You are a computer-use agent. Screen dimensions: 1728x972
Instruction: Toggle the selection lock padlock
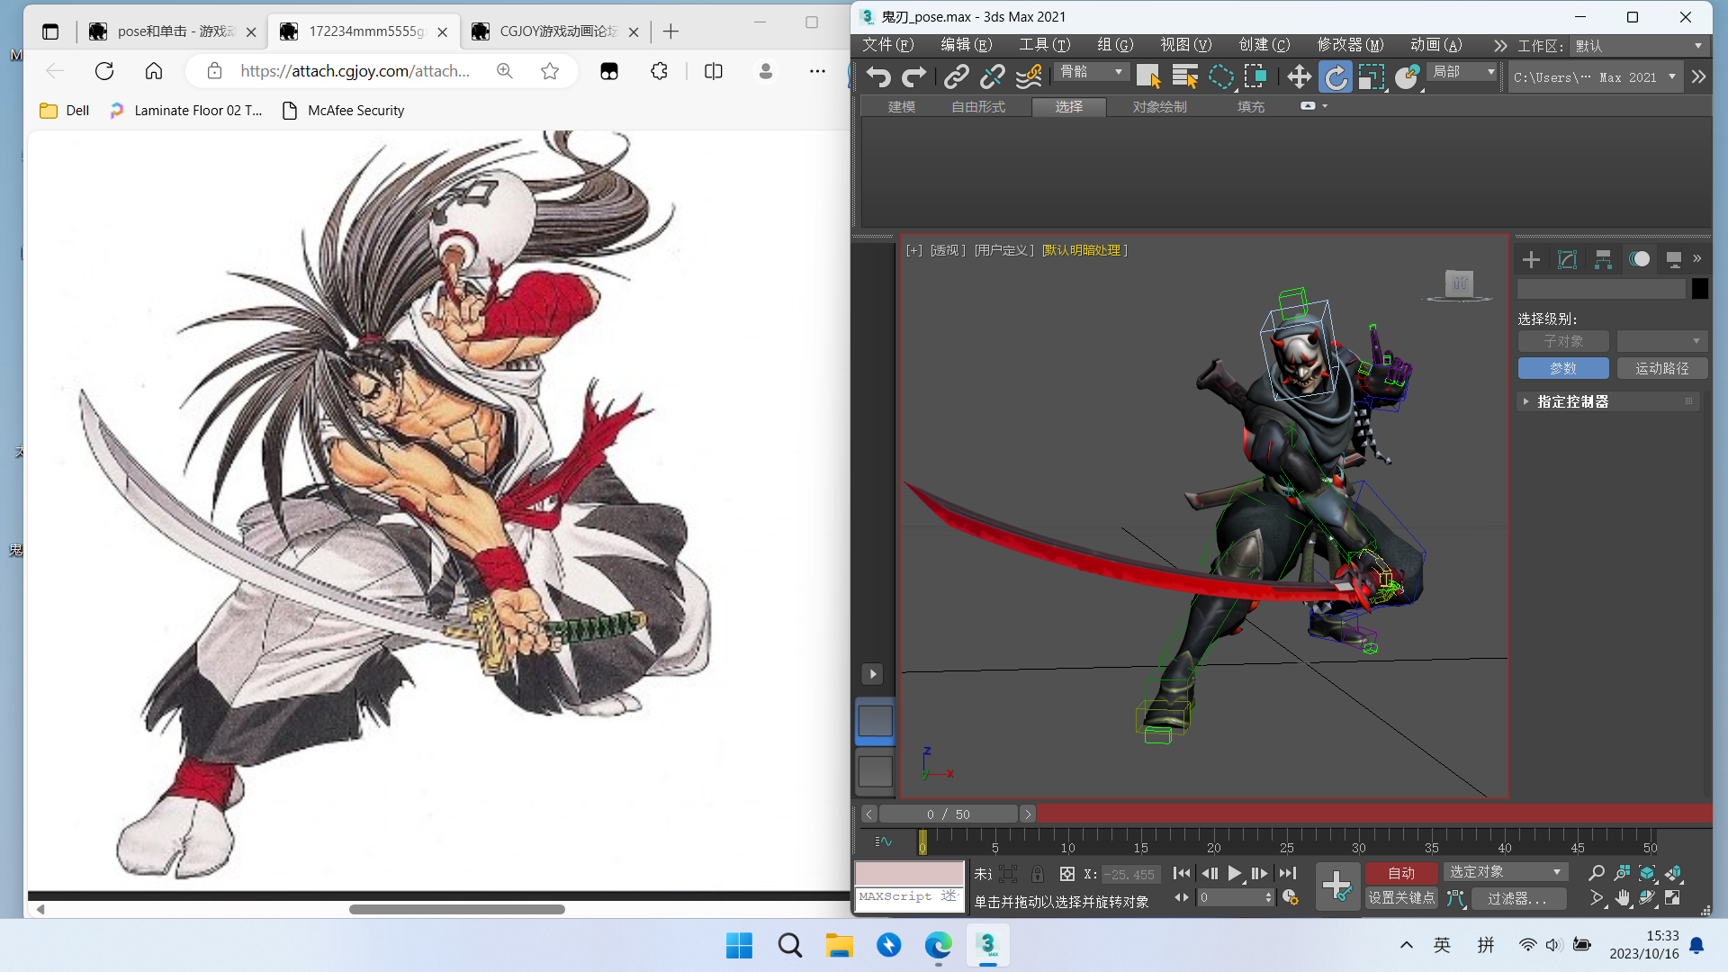pos(1038,874)
